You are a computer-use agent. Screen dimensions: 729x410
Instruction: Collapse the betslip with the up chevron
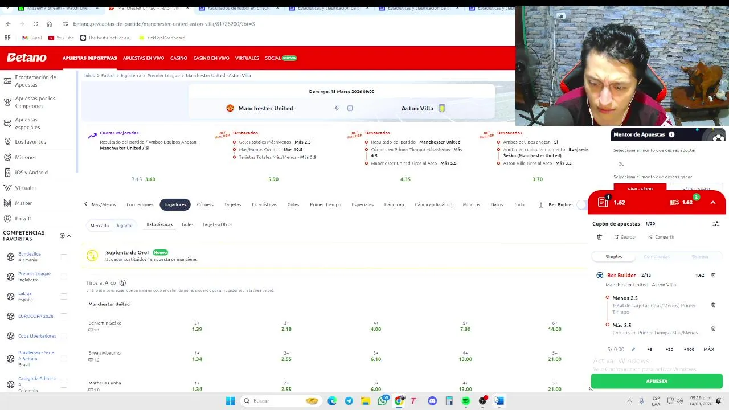pyautogui.click(x=712, y=202)
